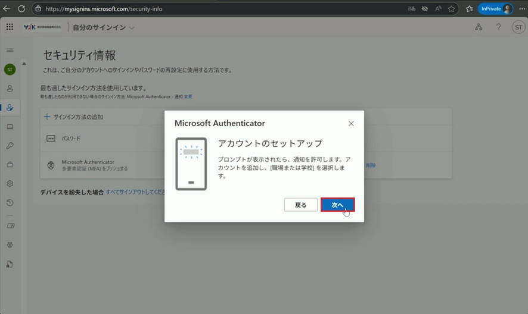
Task: Add page to favorites with star icon
Action: tap(452, 9)
